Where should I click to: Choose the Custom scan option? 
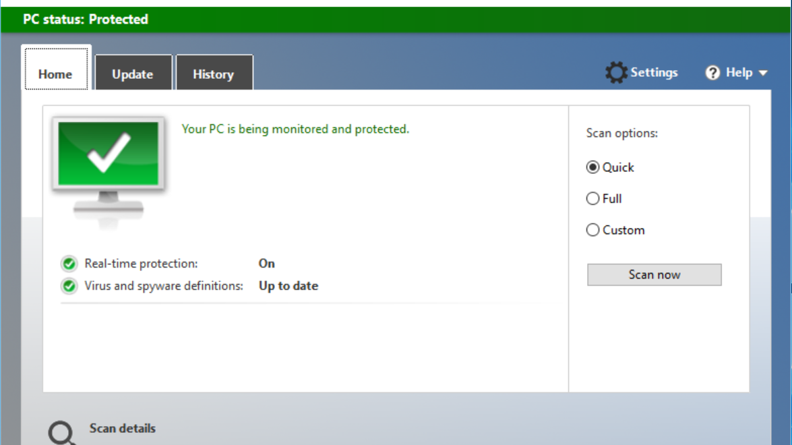pos(592,230)
